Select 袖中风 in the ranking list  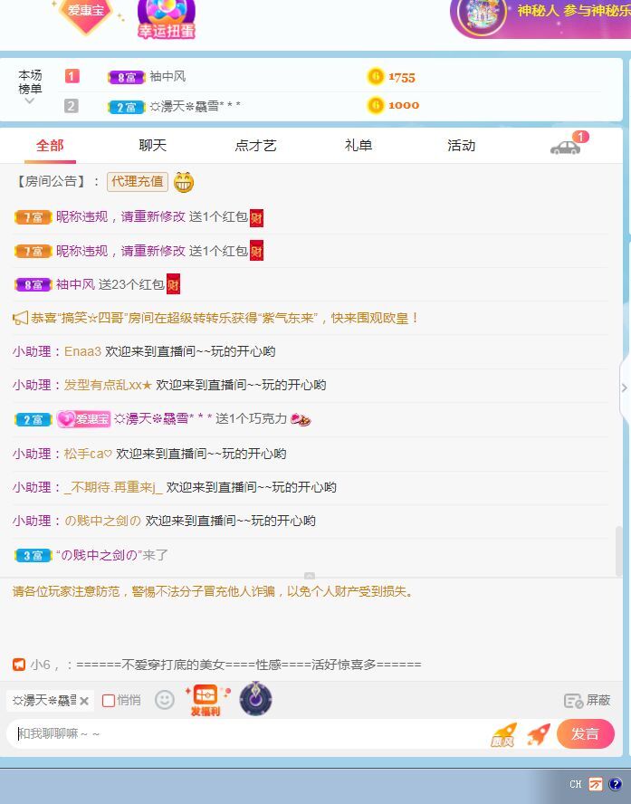(x=167, y=77)
